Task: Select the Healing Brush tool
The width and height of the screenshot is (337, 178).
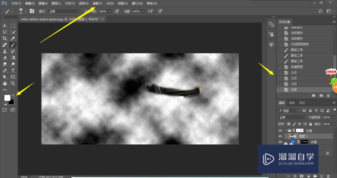Action: [x=4, y=45]
